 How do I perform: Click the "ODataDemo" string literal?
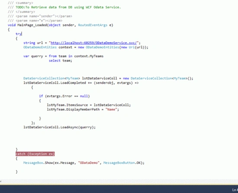pyautogui.click(x=89, y=163)
